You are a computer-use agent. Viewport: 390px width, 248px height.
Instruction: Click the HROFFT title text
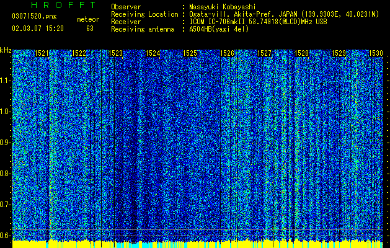63,5
